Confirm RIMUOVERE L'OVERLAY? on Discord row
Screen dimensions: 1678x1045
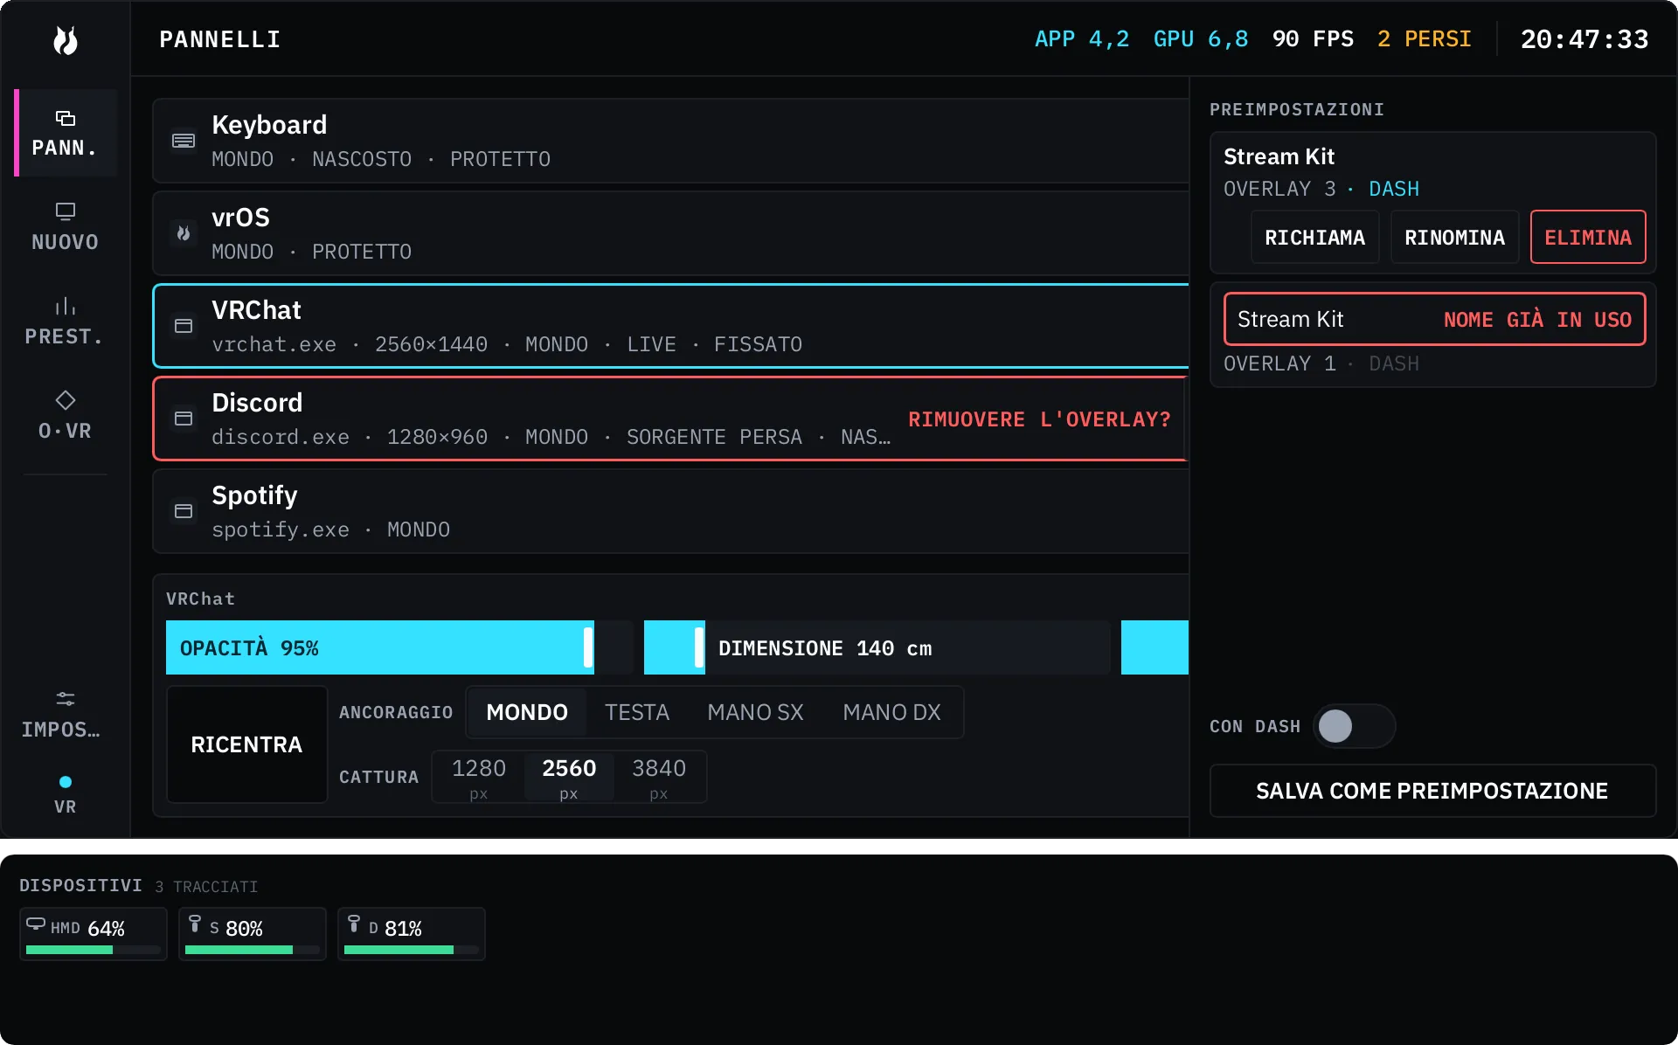click(x=1039, y=419)
